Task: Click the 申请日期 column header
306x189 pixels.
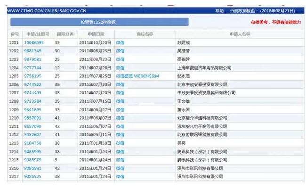Action: tap(96, 34)
